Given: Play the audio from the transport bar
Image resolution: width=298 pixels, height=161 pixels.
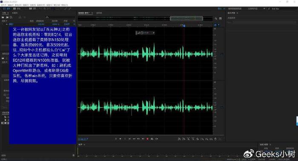Looking at the screenshot, I should tap(120, 139).
